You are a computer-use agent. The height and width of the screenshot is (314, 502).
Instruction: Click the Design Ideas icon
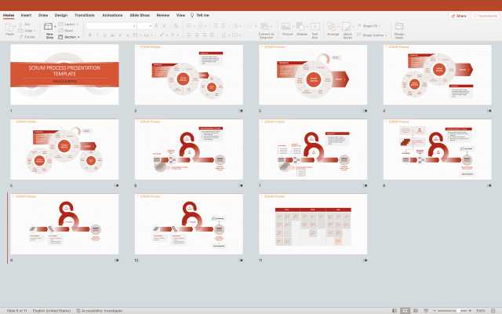pos(399,27)
